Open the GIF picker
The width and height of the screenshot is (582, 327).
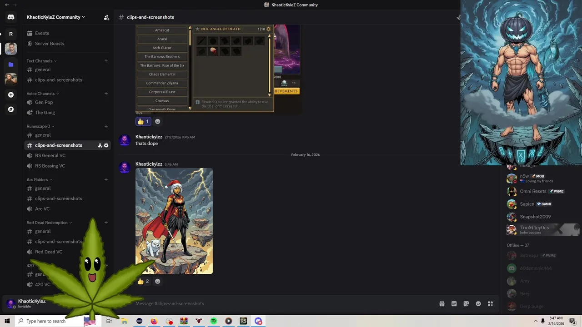pos(454,304)
